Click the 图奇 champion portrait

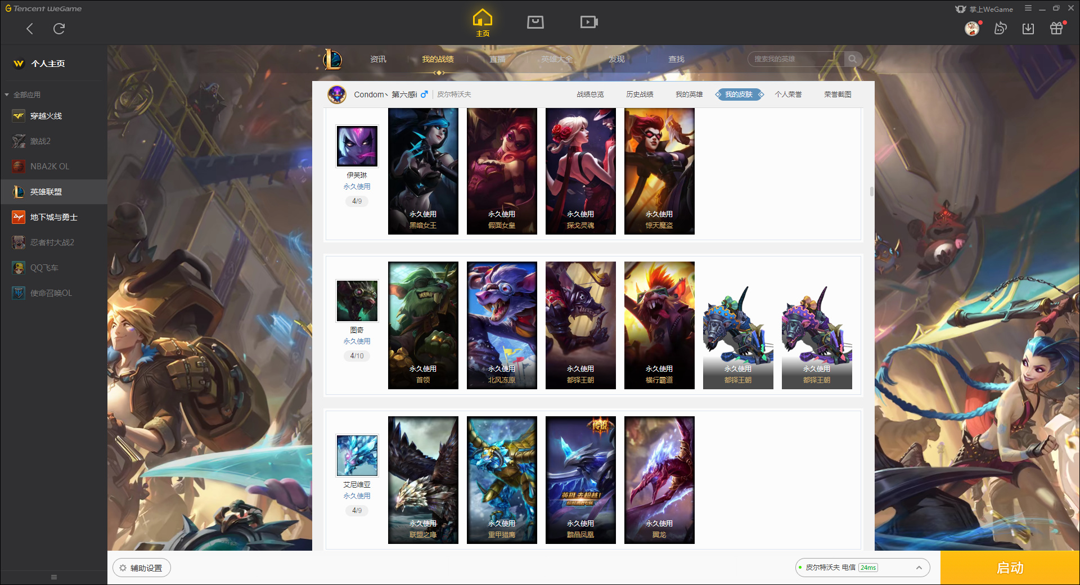(x=357, y=301)
